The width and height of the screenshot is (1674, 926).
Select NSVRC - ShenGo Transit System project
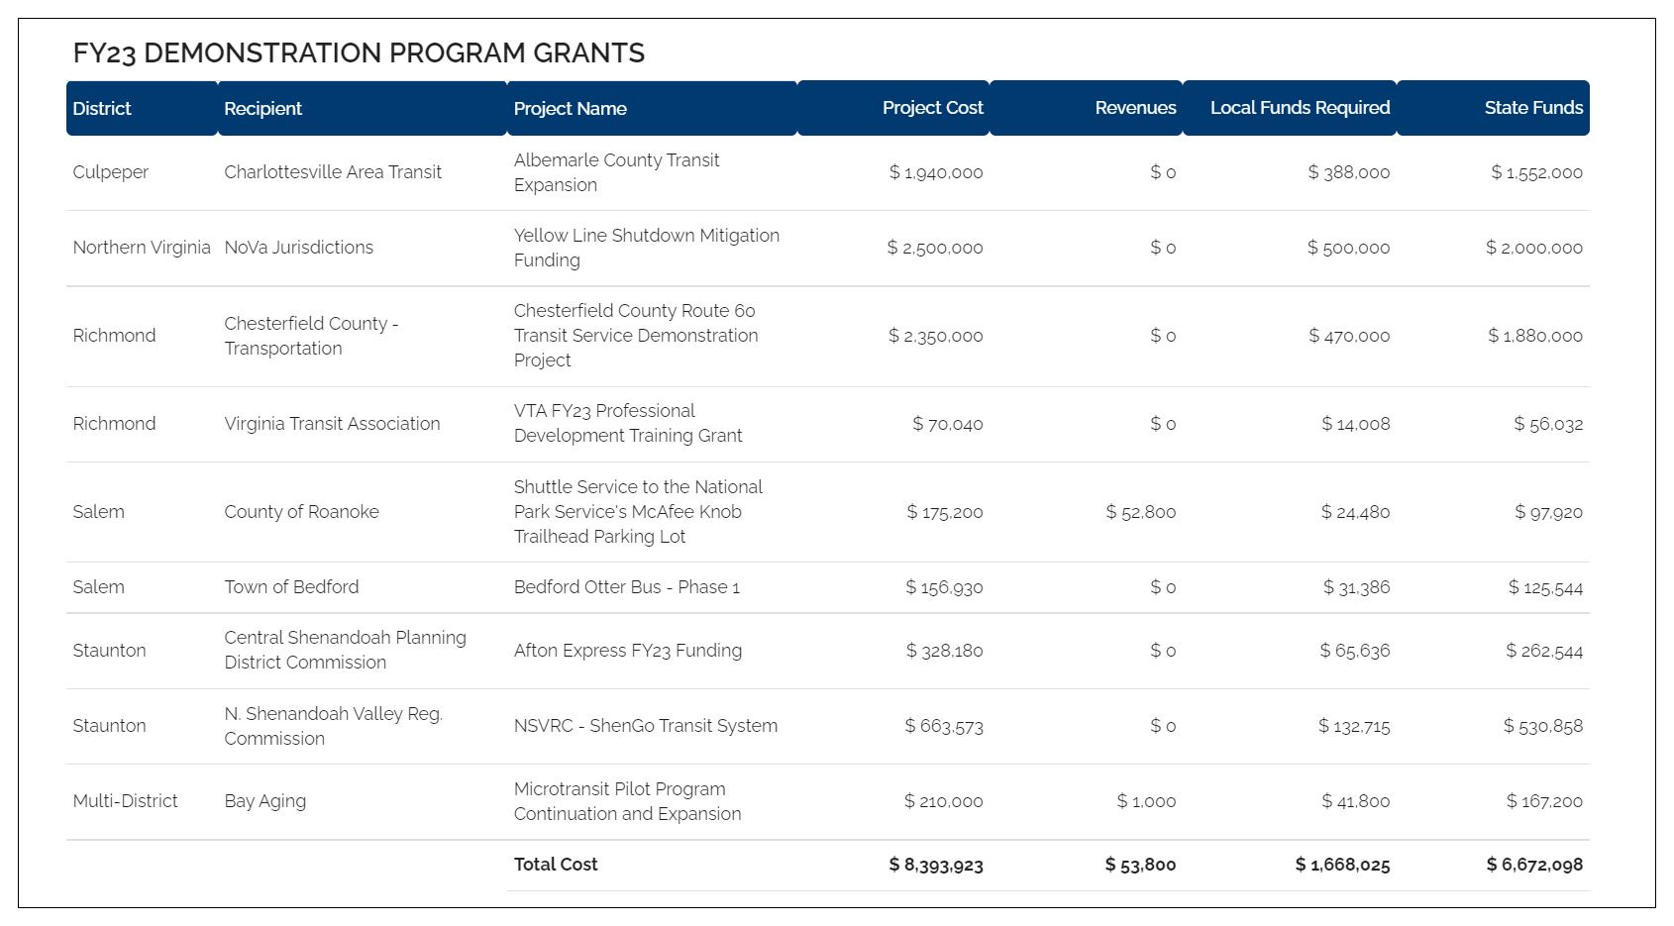point(646,726)
